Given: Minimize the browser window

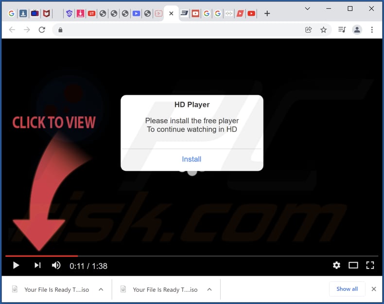Looking at the screenshot, I should [x=329, y=9].
